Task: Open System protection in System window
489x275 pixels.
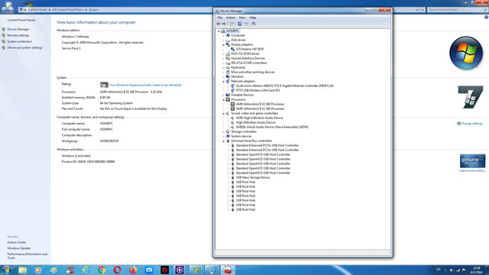Action: (19, 41)
